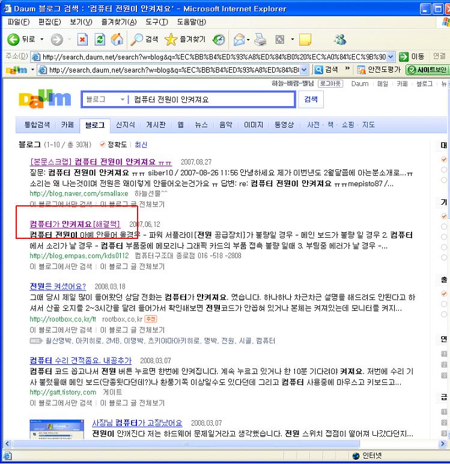Screen dimensions: 450x464
Task: Click the Back arrow icon
Action: coord(13,40)
